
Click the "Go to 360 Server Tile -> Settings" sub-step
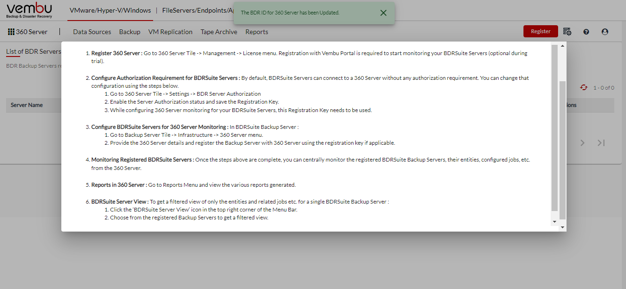pos(185,94)
